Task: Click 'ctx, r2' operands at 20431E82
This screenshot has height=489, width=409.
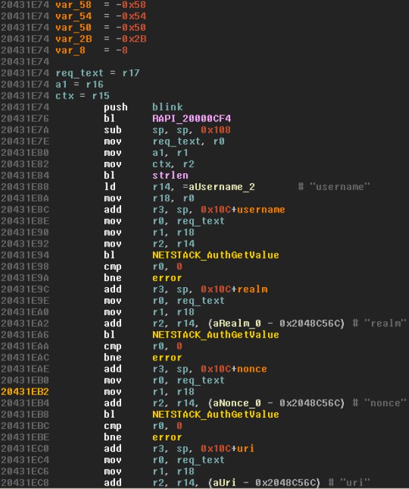Action: [174, 164]
